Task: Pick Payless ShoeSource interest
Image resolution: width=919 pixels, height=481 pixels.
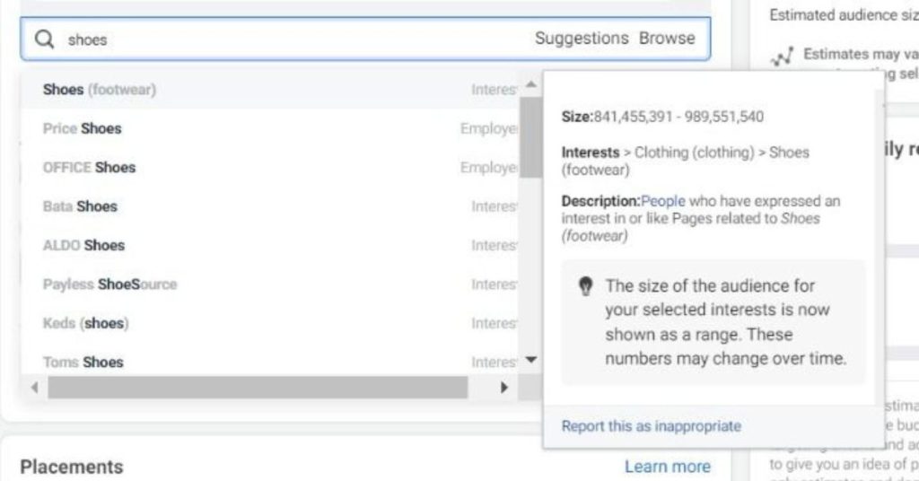Action: 269,284
